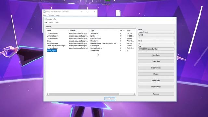
Task: Open File menu in Assets info window
Action: pyautogui.click(x=45, y=23)
